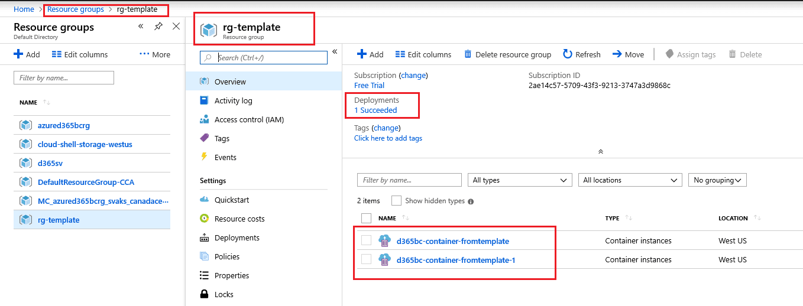Image resolution: width=803 pixels, height=306 pixels.
Task: Click the Access control people icon
Action: click(204, 119)
